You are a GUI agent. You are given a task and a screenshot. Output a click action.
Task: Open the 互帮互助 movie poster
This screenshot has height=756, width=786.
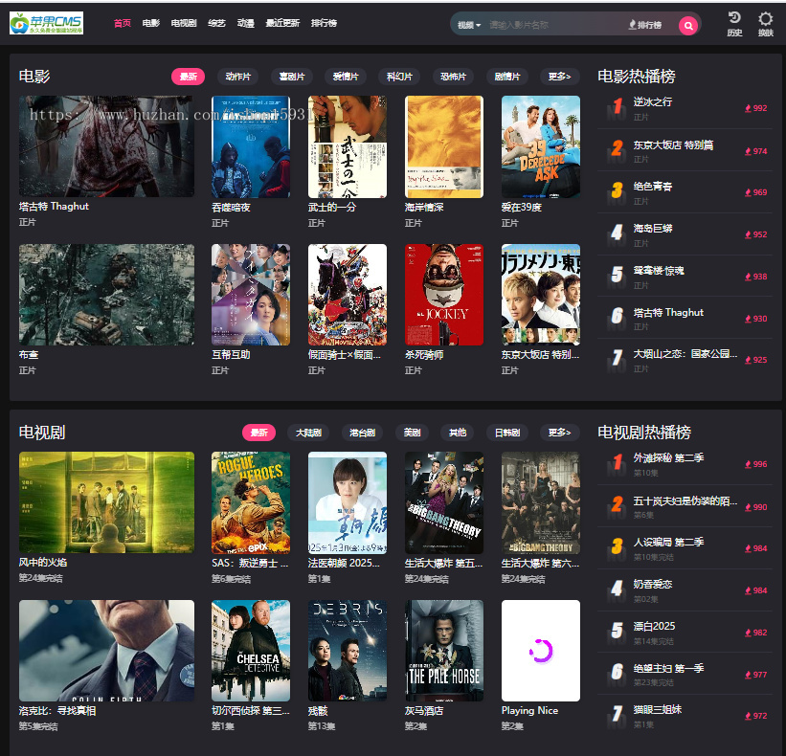coord(251,295)
